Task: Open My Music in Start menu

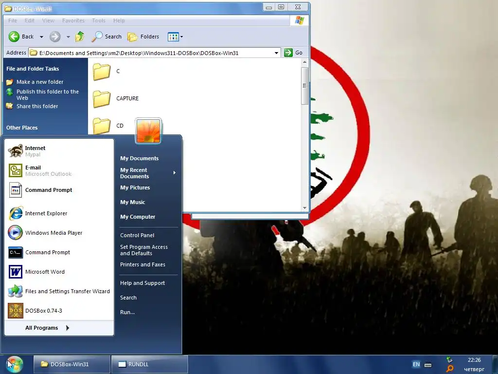Action: click(132, 202)
